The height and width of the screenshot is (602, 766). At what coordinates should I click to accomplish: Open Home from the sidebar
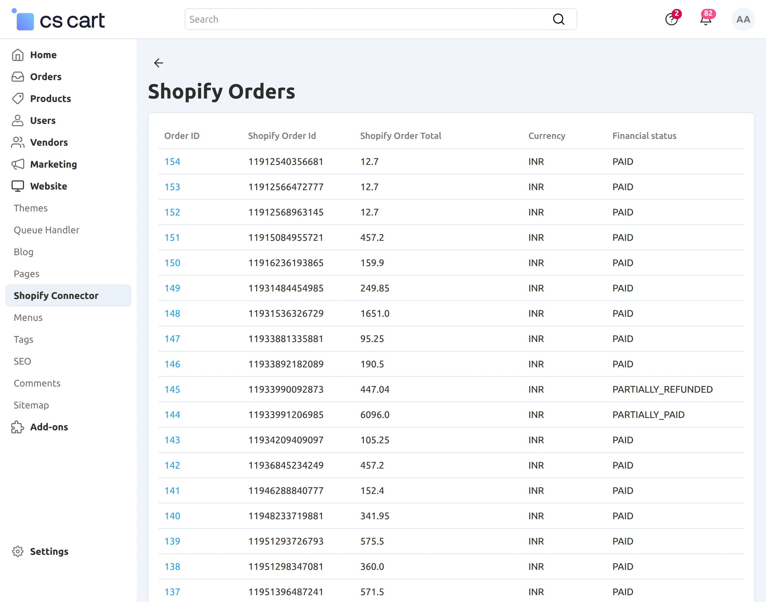click(43, 55)
